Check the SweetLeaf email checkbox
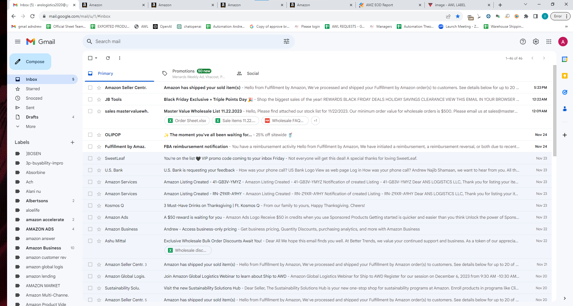This screenshot has height=306, width=573. point(90,158)
